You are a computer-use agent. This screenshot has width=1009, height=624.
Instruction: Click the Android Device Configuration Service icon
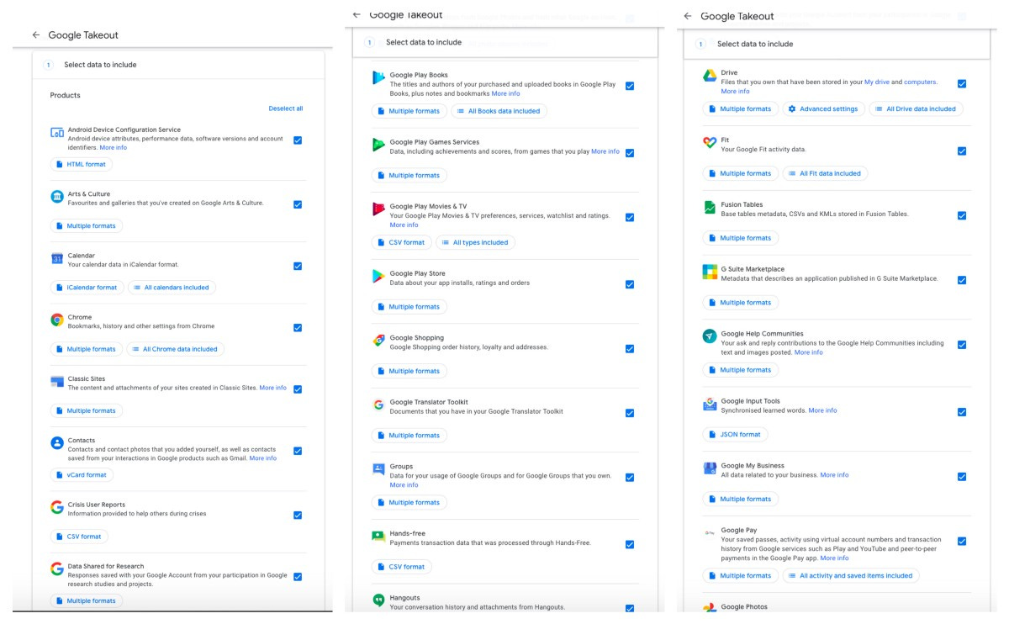(57, 133)
